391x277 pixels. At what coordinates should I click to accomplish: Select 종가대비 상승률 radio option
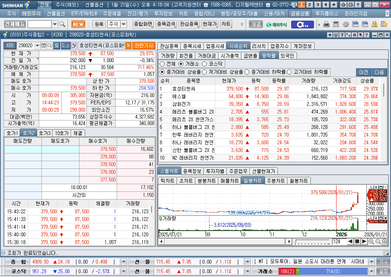point(162,72)
